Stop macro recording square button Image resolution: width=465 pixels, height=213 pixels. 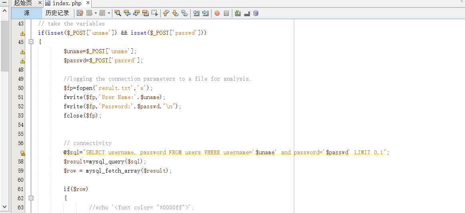click(x=226, y=13)
